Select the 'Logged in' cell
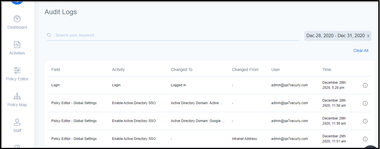 178,85
